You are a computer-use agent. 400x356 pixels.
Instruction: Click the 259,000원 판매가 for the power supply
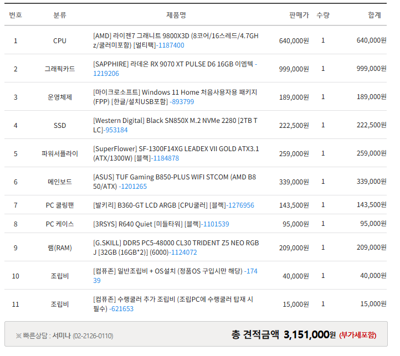(x=294, y=154)
